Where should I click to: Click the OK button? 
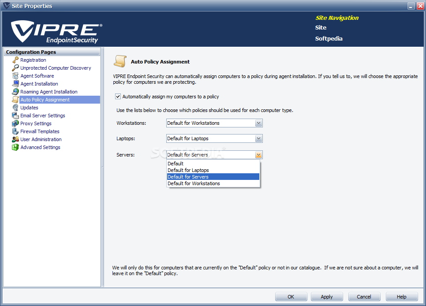pos(291,297)
